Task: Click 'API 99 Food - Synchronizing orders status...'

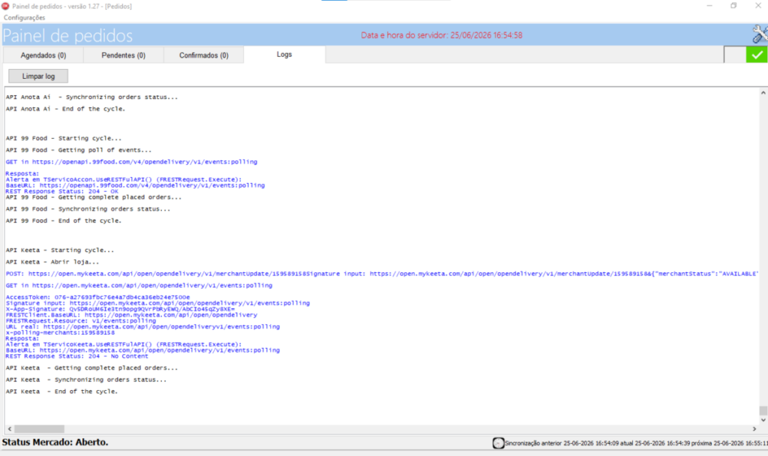Action: pos(88,208)
